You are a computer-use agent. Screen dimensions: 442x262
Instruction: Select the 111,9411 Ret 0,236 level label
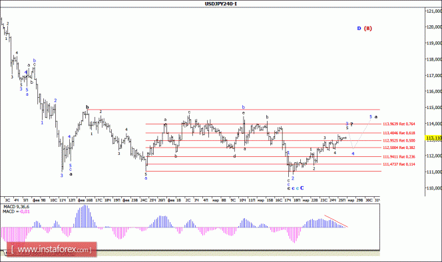click(399, 157)
